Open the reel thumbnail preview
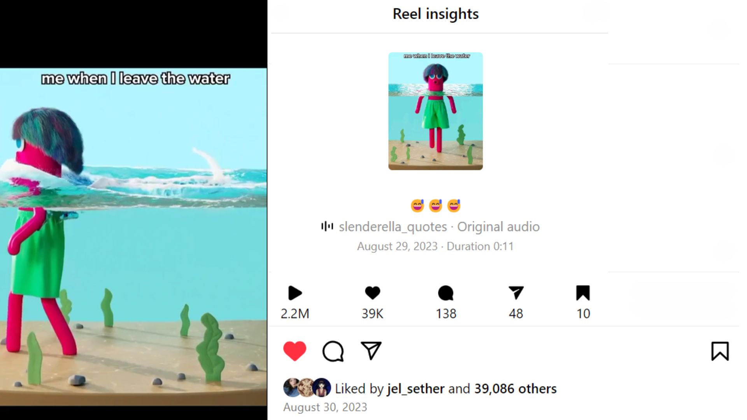 (435, 111)
